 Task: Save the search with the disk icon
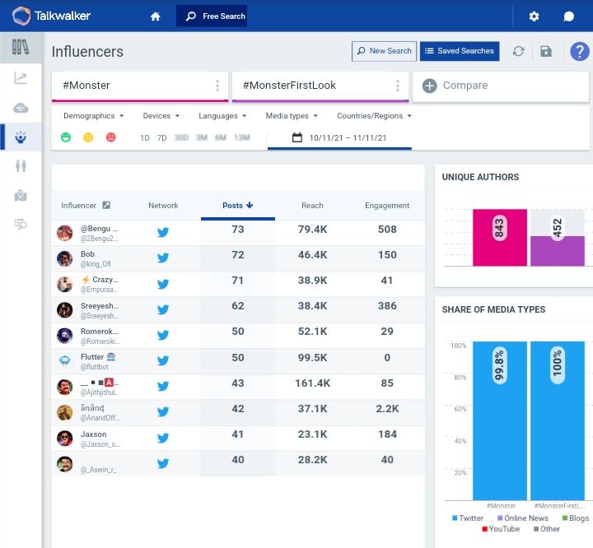tap(546, 51)
